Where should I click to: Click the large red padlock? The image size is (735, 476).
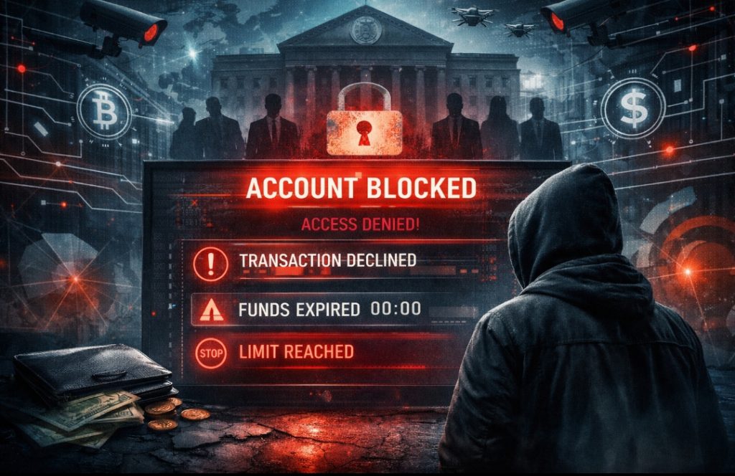(364, 120)
